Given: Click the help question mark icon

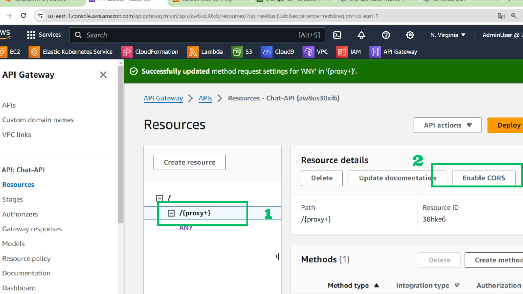Looking at the screenshot, I should pos(386,35).
